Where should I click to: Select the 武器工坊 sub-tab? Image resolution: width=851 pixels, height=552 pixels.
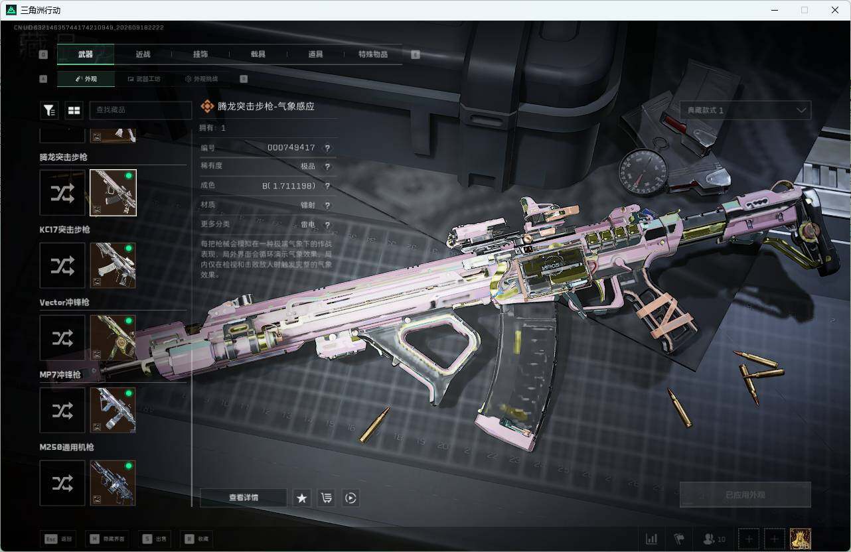click(143, 79)
